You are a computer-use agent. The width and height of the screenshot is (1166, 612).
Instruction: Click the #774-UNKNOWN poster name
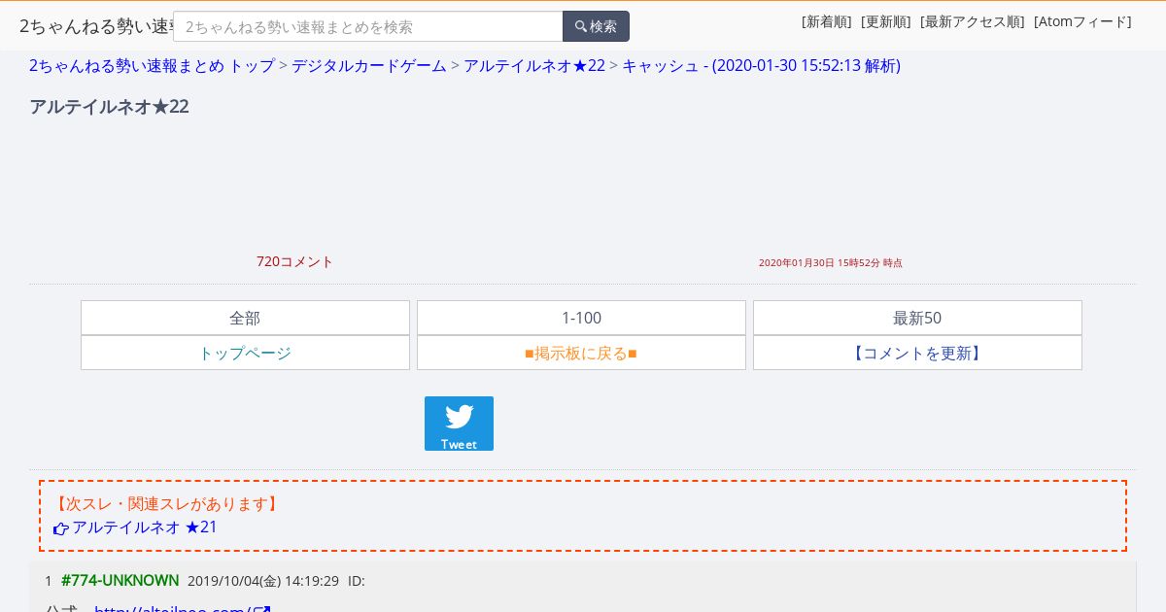tap(120, 580)
